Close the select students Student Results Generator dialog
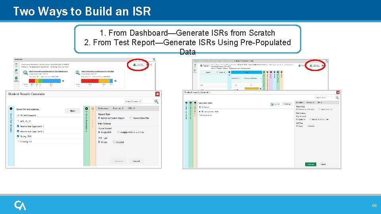The width and height of the screenshot is (381, 214). pos(338,92)
